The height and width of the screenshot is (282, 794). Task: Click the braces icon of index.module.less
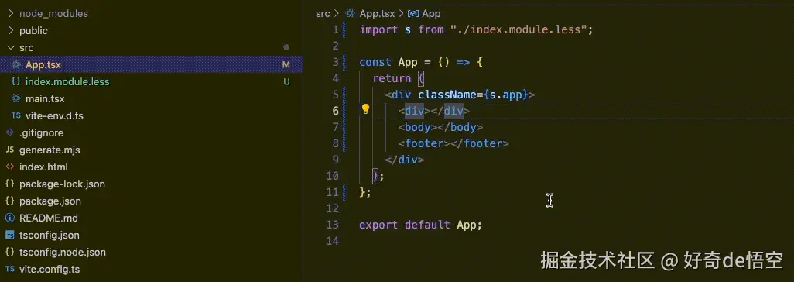(x=16, y=81)
